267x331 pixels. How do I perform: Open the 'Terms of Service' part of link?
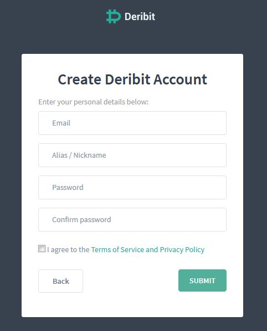pos(117,249)
